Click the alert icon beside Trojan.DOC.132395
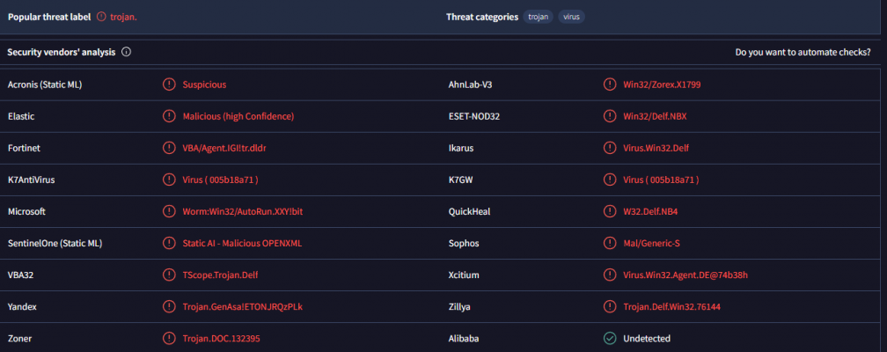The image size is (887, 352). [x=169, y=339]
